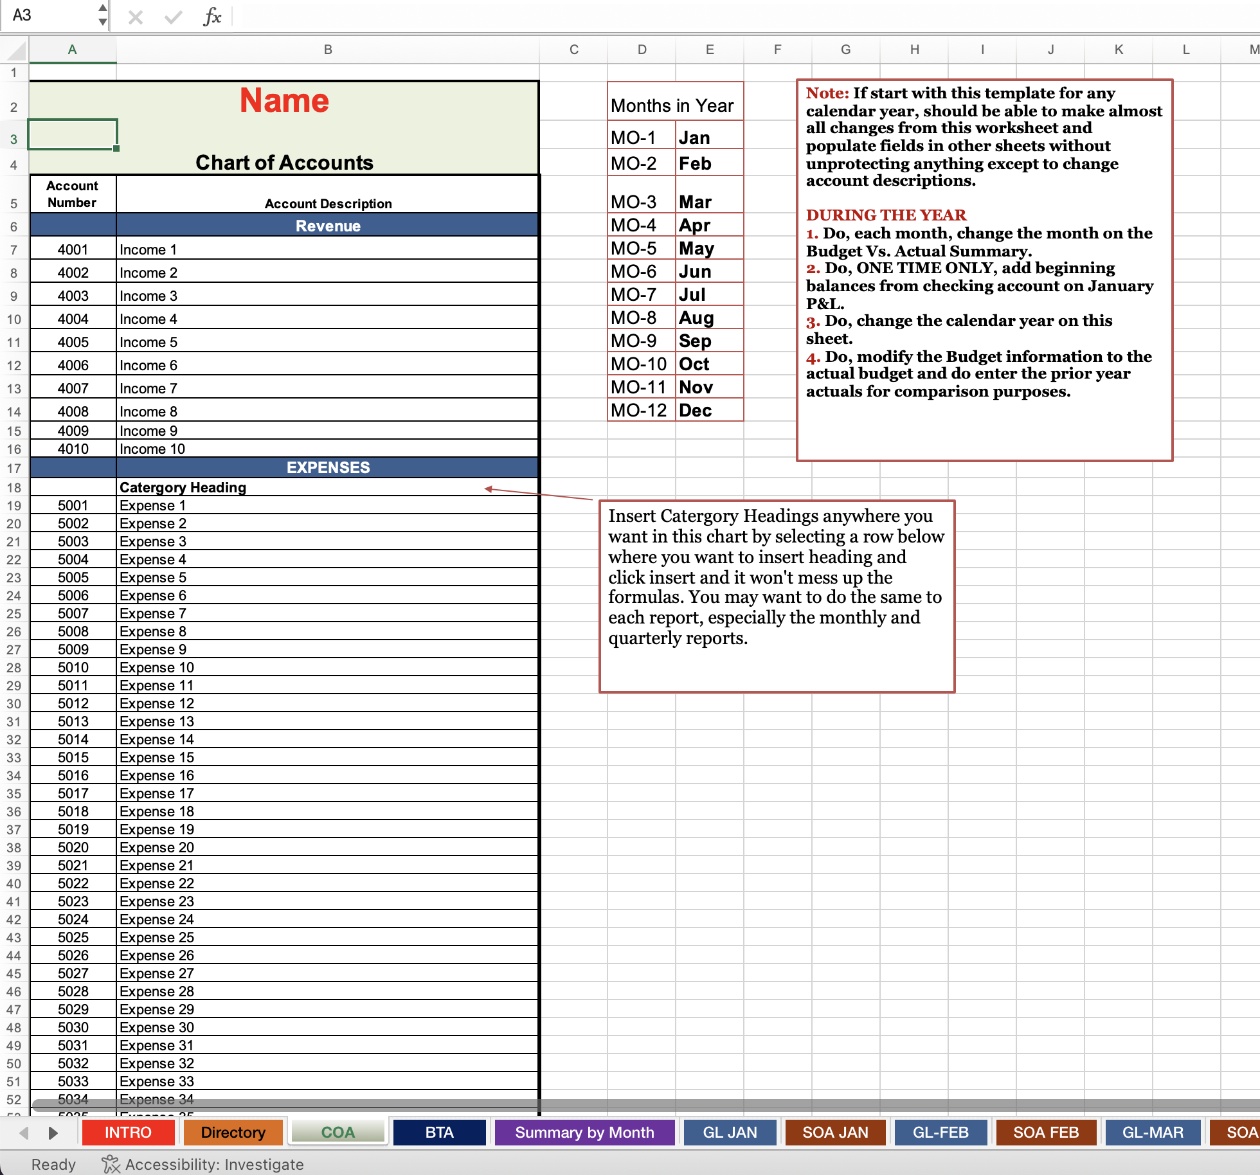Select the Insert Catergory Headings text box
The image size is (1260, 1175).
pos(777,596)
